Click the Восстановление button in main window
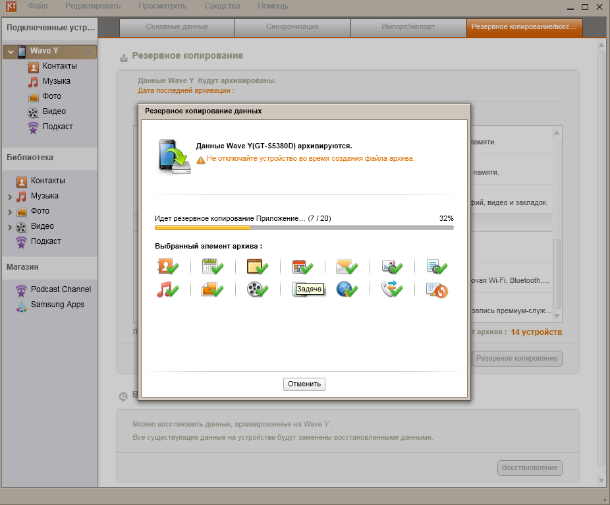The height and width of the screenshot is (505, 610). click(530, 467)
